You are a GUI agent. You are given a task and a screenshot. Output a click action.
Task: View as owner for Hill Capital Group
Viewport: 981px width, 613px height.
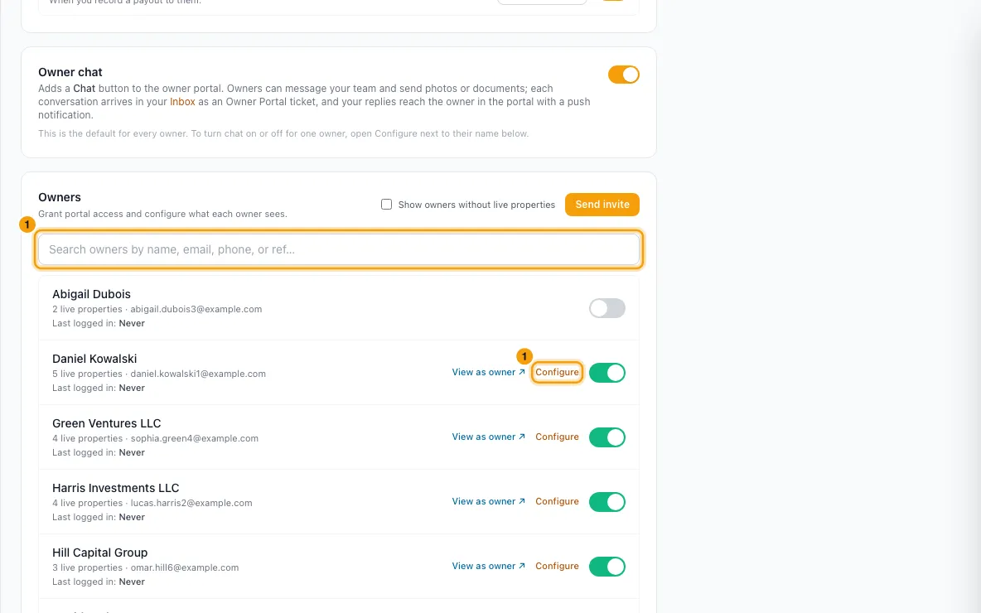(489, 566)
